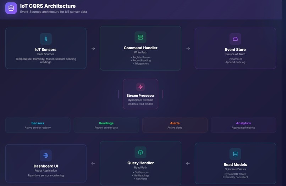Click the Event Store heading text
This screenshot has width=286, height=186.
coord(235,50)
